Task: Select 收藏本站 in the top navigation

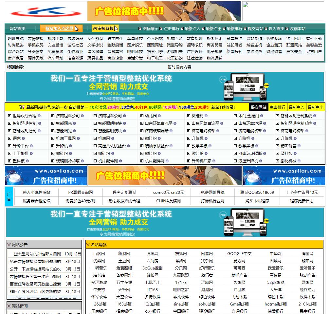Action: click(297, 28)
